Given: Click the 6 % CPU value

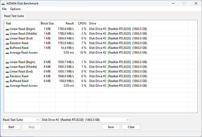Looking at the screenshot, I should tap(84, 81).
